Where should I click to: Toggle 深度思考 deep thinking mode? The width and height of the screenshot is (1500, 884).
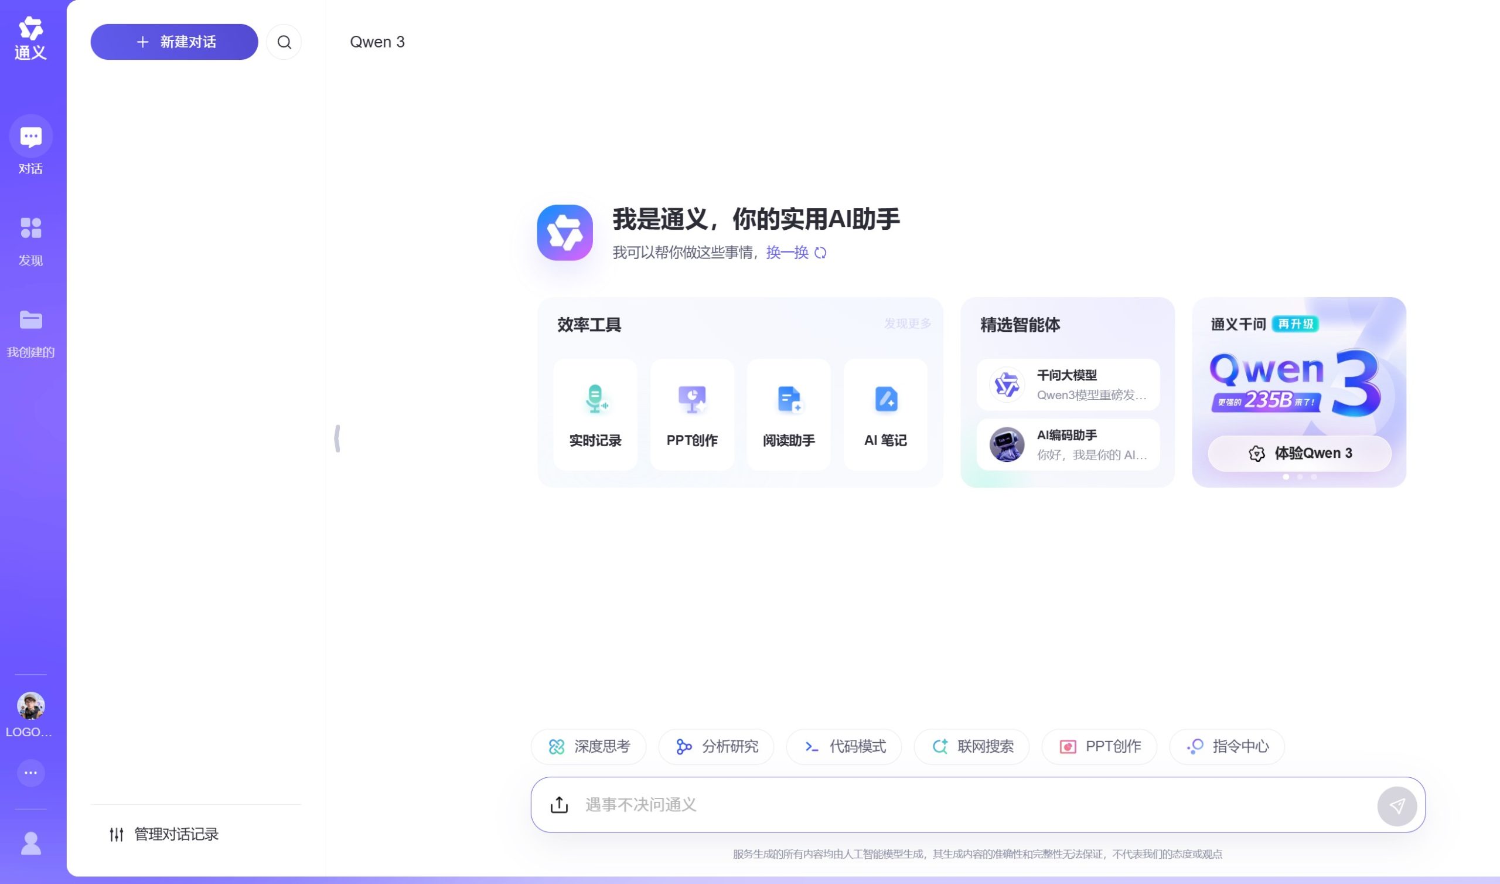(x=589, y=746)
